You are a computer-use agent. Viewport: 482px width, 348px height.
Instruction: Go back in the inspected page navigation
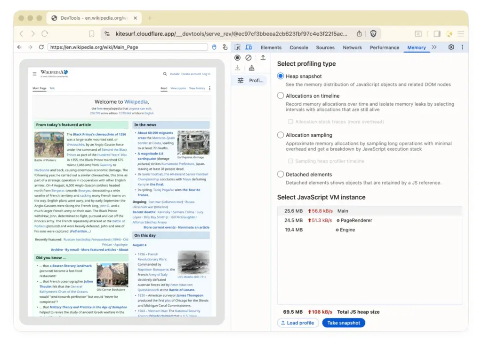click(19, 47)
